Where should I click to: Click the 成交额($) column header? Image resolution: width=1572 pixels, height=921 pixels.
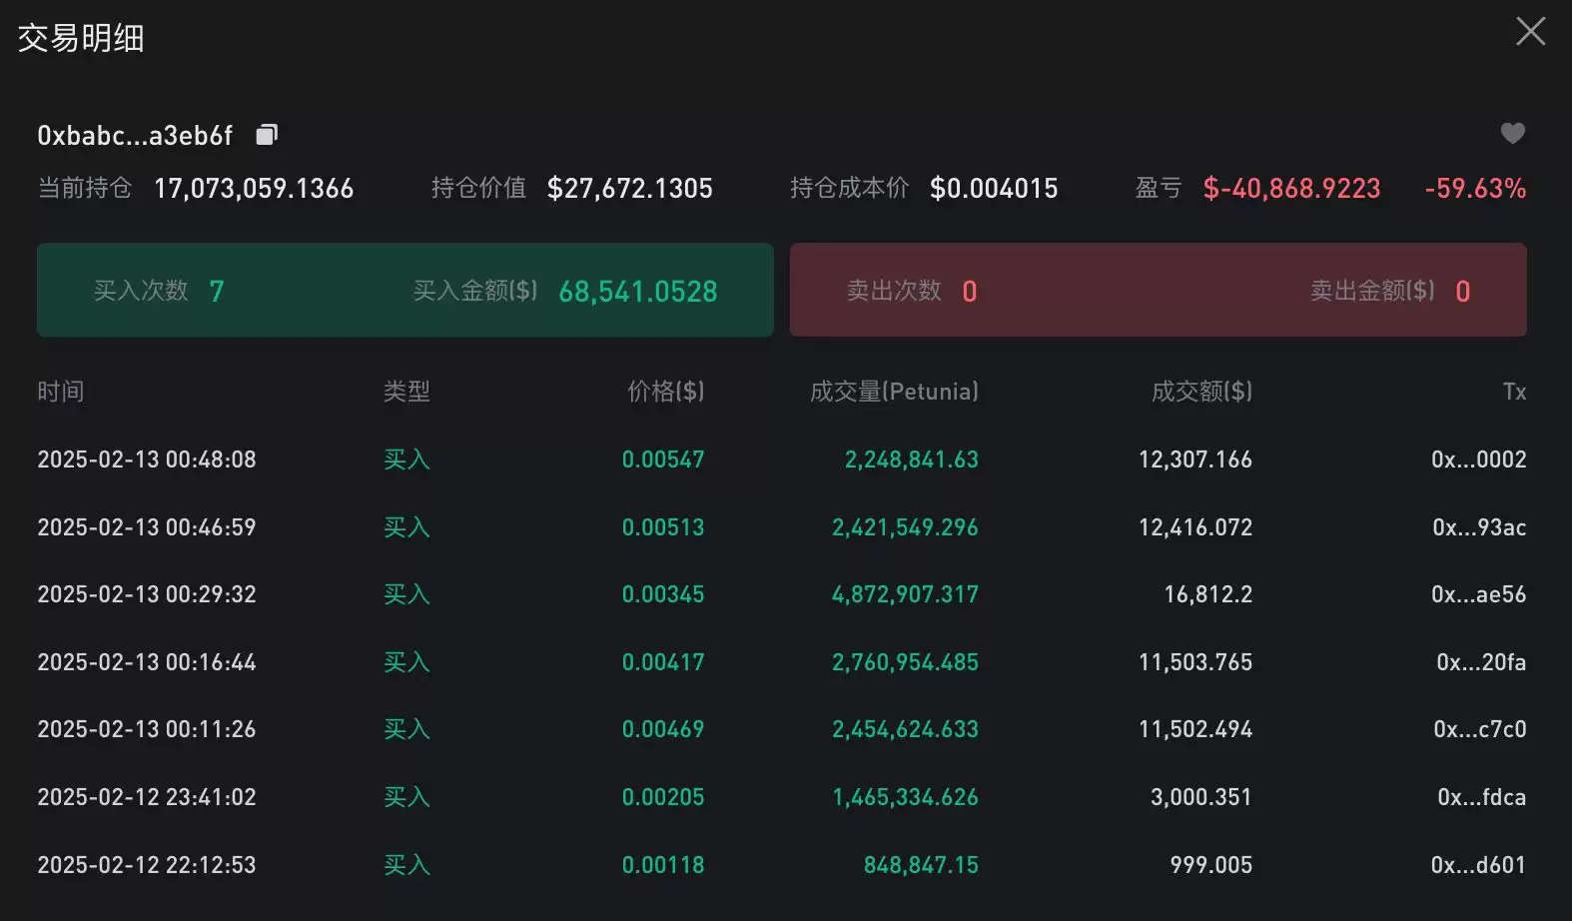(1201, 392)
